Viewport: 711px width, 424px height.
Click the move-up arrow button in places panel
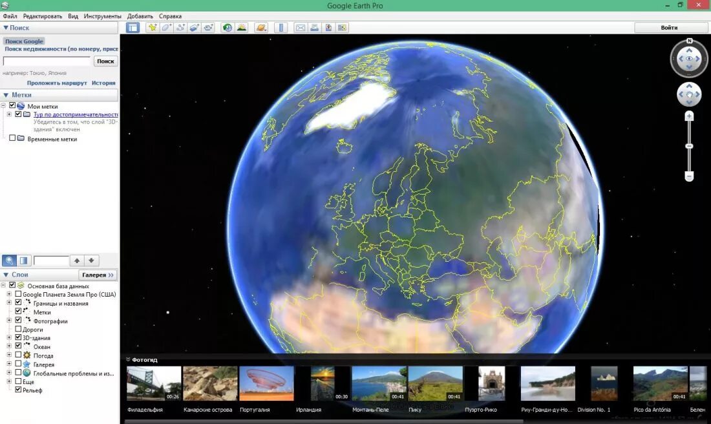point(77,260)
